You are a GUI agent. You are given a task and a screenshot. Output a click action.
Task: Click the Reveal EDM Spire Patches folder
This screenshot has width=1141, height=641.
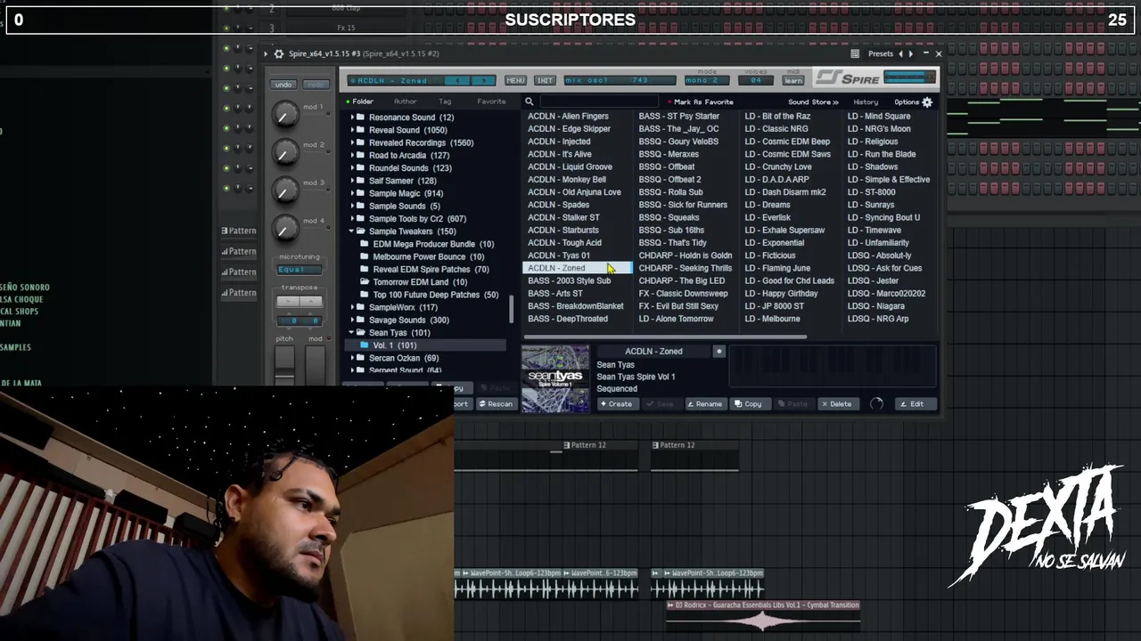[x=431, y=270]
